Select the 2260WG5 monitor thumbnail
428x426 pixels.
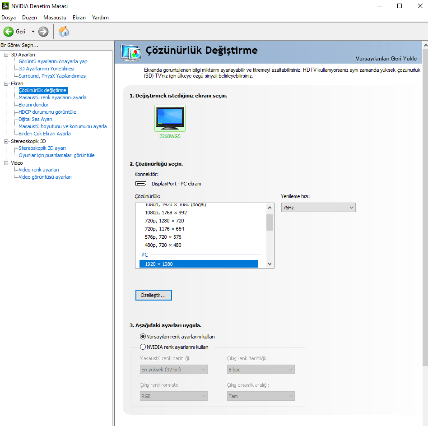coord(170,118)
